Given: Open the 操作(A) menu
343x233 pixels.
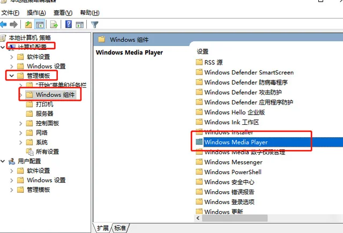Looking at the screenshot, I should click(36, 12).
